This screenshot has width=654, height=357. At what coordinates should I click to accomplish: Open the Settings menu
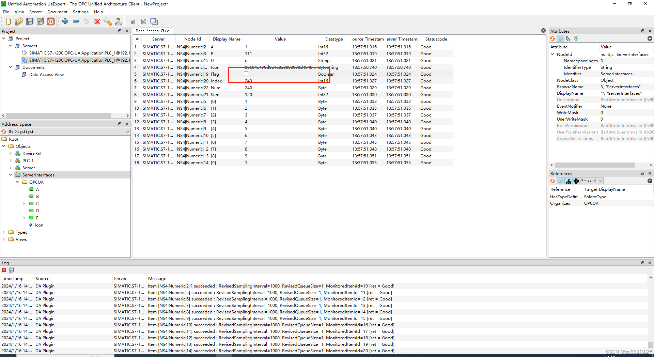point(80,12)
